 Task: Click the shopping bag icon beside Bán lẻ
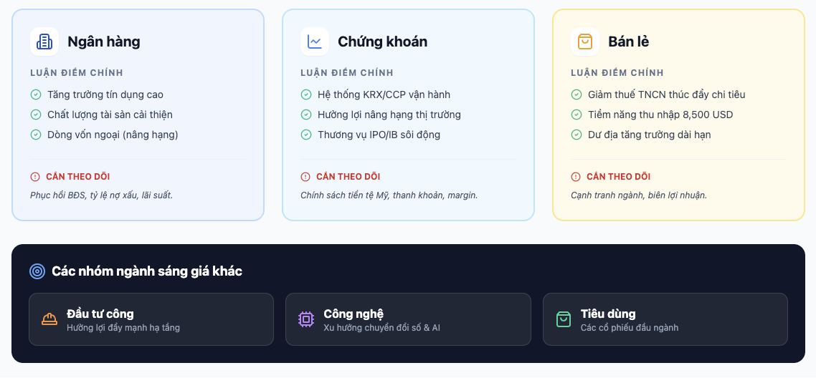pos(585,42)
